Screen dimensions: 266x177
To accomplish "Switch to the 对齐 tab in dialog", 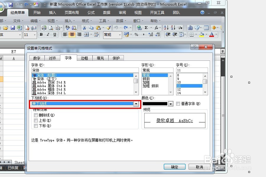I will 52,58.
